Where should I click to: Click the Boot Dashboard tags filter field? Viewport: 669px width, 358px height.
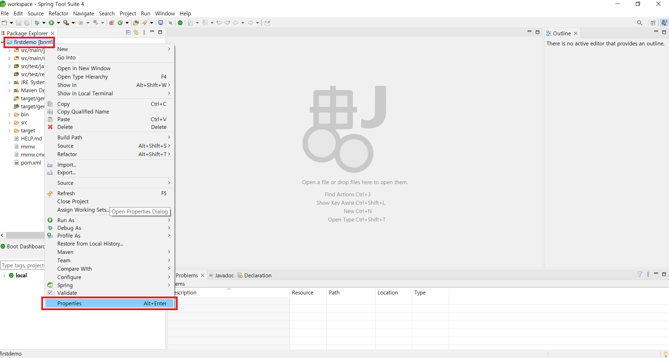pyautogui.click(x=23, y=265)
